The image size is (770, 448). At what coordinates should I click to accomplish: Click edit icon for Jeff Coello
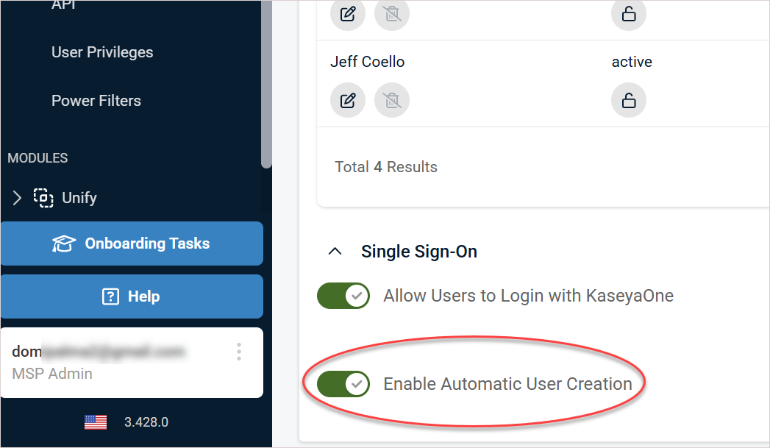(348, 100)
